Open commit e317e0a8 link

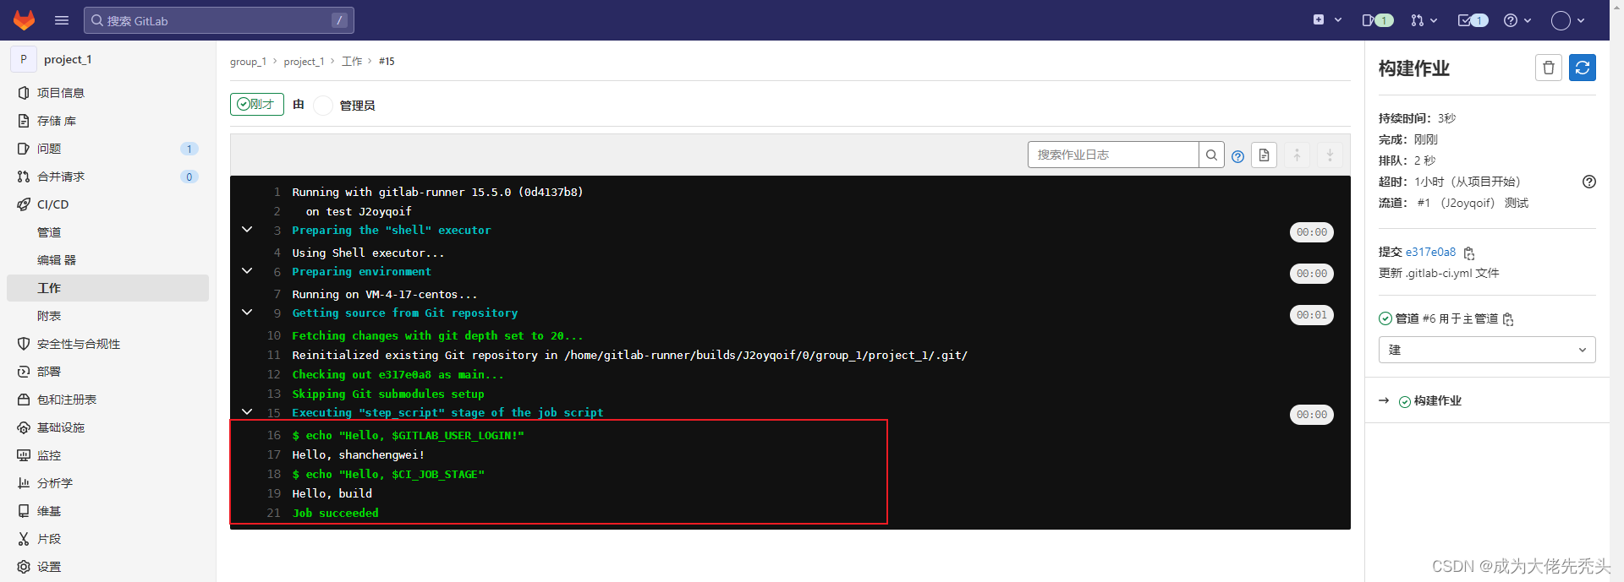(x=1431, y=252)
